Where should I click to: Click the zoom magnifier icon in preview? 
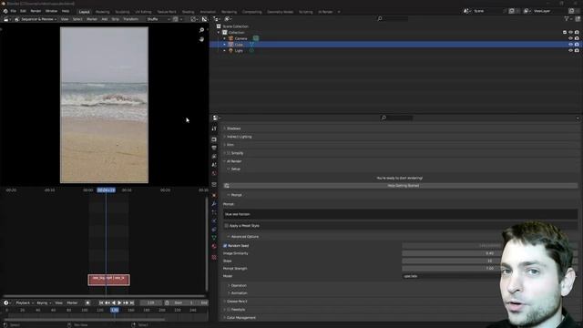201,30
